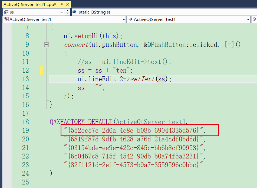Click the purple cube icon at top right

(254, 20)
